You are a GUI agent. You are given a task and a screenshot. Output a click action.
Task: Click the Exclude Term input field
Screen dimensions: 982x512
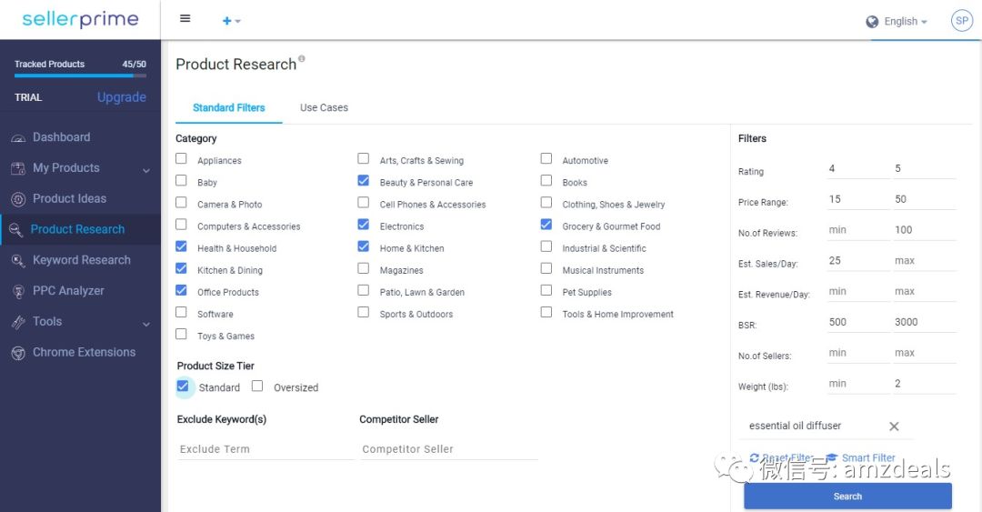[x=264, y=449]
